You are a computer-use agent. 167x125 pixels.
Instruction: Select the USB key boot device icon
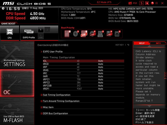pos(100,34)
